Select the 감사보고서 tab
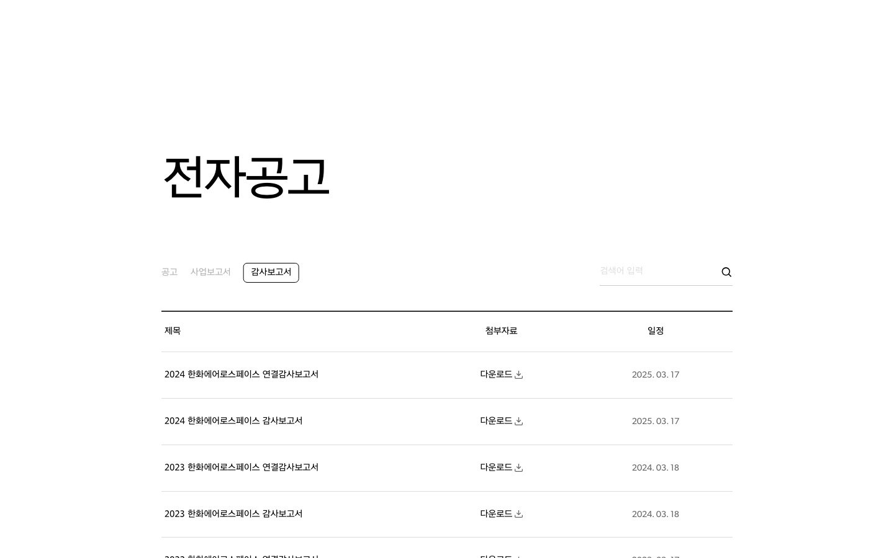 pyautogui.click(x=271, y=272)
